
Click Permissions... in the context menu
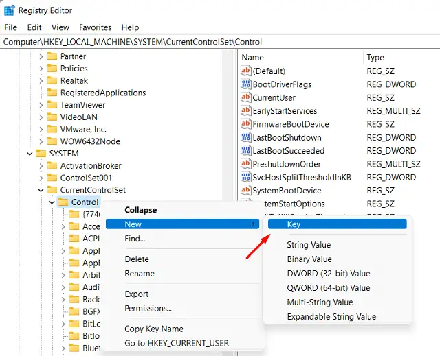pos(148,309)
